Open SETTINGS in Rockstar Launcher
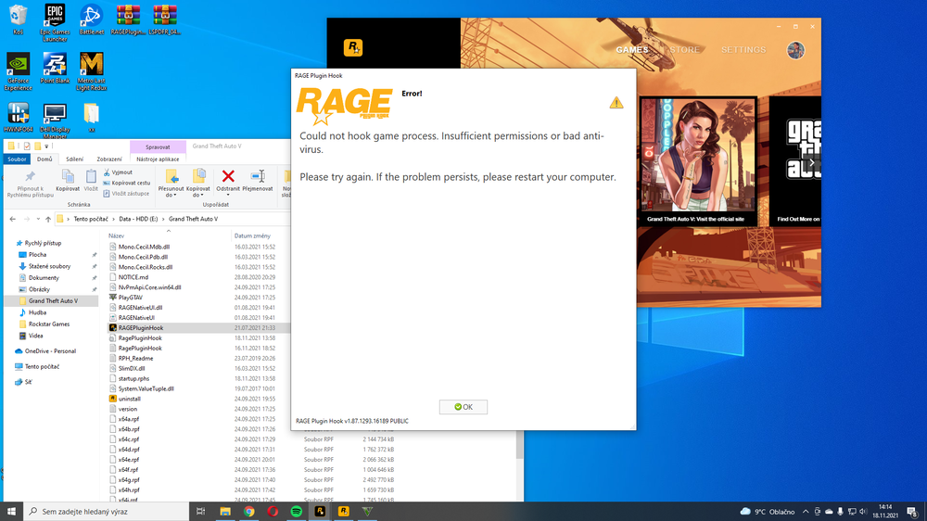Image resolution: width=927 pixels, height=521 pixels. [x=743, y=50]
